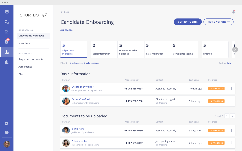Click Esther Crawford's name link
The image size is (242, 151).
tap(80, 99)
